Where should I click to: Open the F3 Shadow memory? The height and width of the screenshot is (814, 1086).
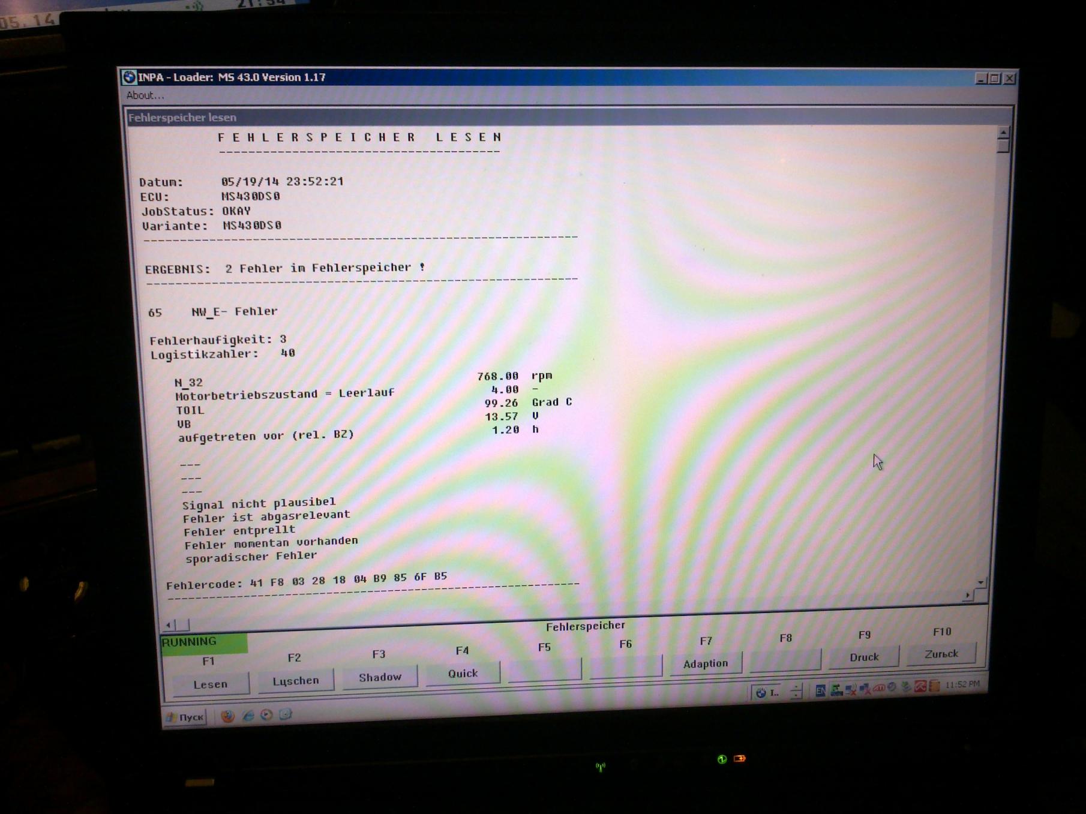tap(380, 677)
